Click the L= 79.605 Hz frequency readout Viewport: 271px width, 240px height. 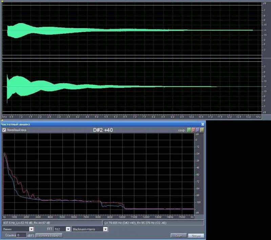(x=153, y=223)
